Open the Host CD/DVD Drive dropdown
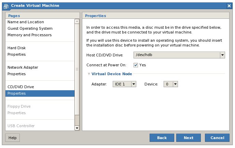This screenshot has height=148, width=235. click(222, 55)
